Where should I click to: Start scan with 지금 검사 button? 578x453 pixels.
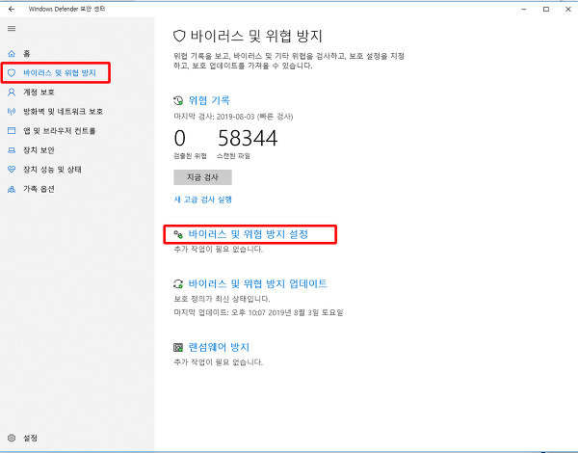pos(202,177)
